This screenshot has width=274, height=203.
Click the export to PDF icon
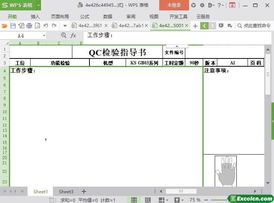click(x=21, y=26)
